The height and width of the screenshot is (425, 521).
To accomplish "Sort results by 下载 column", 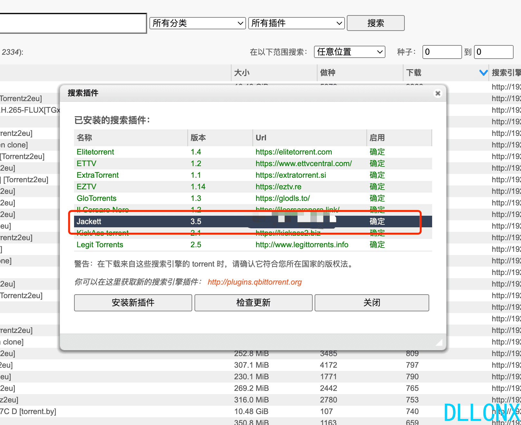I will (446, 73).
